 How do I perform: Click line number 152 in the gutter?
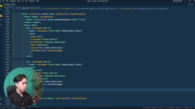7,28
